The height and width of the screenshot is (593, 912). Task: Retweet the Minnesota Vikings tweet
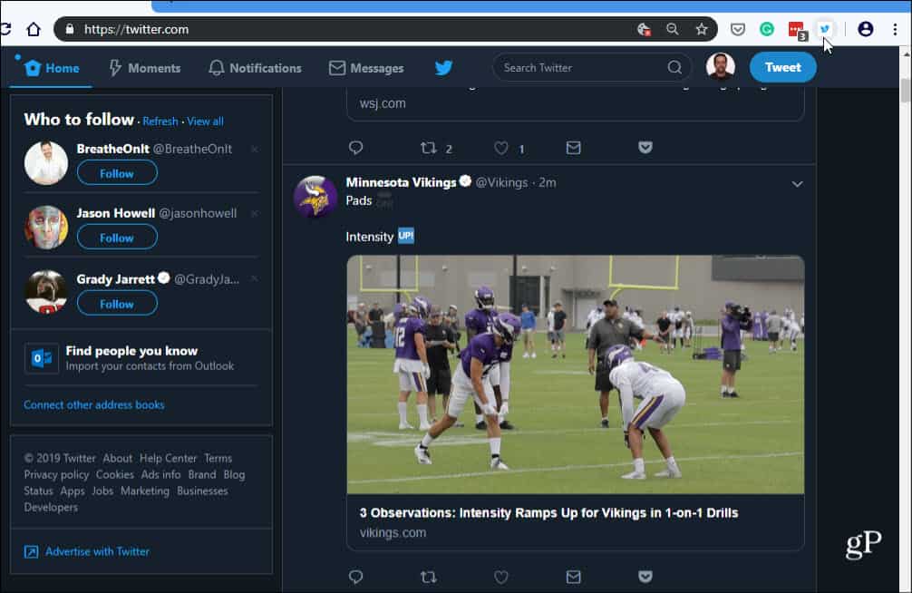(429, 577)
